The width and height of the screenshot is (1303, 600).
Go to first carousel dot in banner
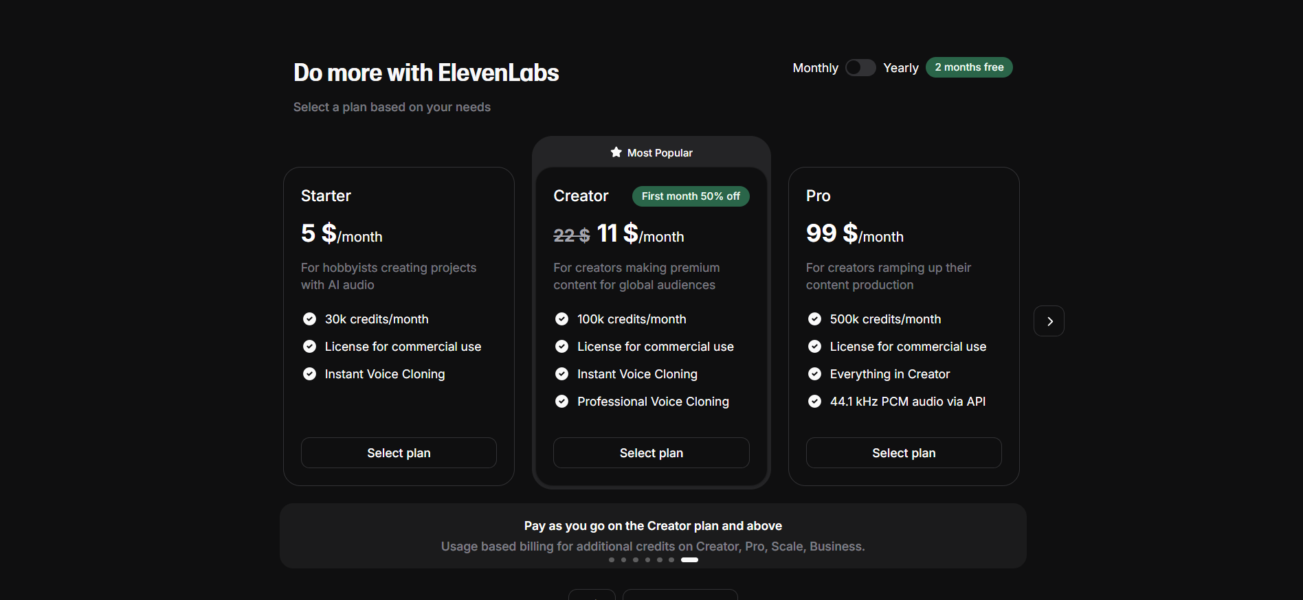click(612, 560)
